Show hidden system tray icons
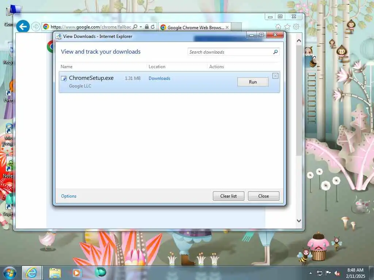The height and width of the screenshot is (280, 374). tap(310, 273)
